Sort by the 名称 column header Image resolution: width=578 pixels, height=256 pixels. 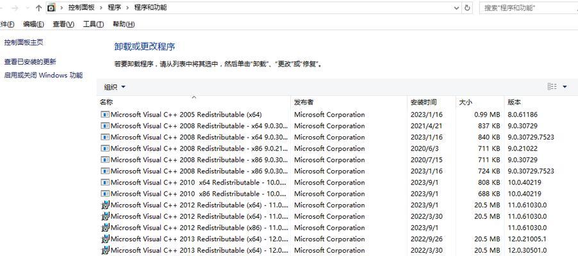click(x=194, y=102)
